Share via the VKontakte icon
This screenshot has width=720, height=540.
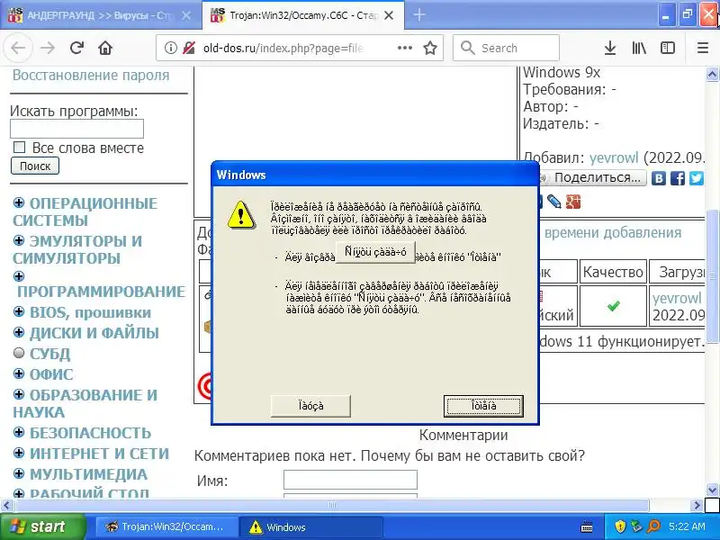(659, 178)
